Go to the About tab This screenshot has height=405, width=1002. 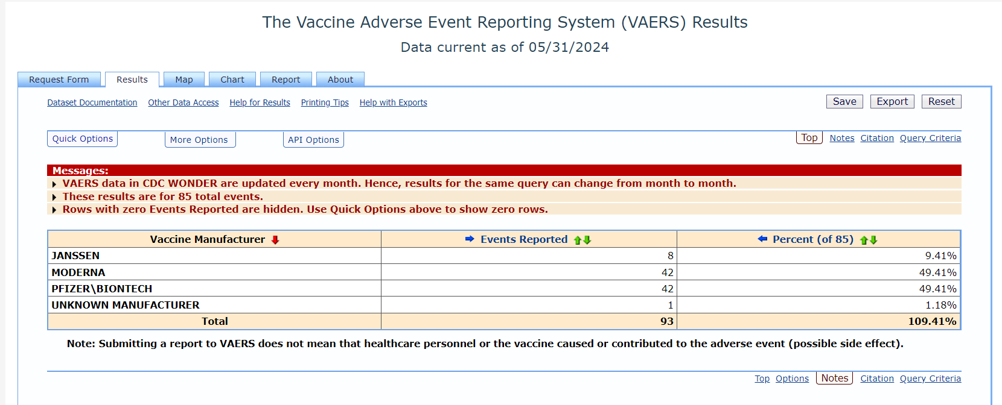point(340,80)
